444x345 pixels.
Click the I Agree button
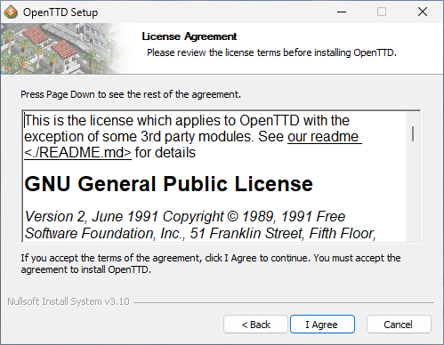tap(322, 325)
